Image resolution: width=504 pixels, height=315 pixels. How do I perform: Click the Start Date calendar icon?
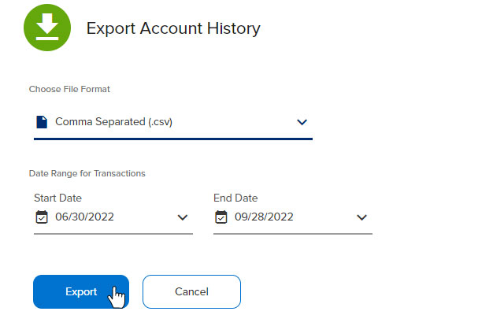pos(42,217)
